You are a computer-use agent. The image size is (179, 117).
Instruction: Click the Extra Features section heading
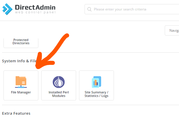[x=16, y=113]
